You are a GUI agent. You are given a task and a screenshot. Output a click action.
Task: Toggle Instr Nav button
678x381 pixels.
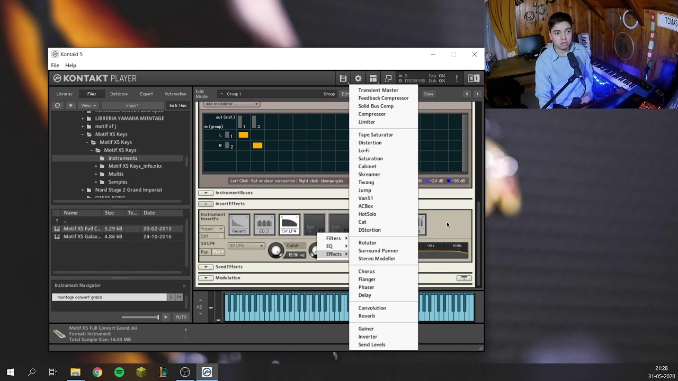(x=177, y=105)
